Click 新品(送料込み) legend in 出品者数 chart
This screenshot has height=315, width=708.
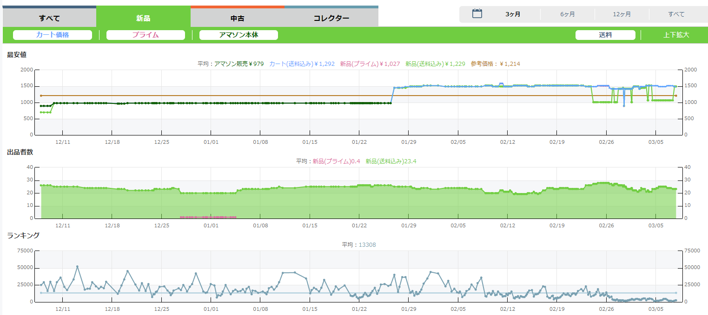pyautogui.click(x=390, y=161)
